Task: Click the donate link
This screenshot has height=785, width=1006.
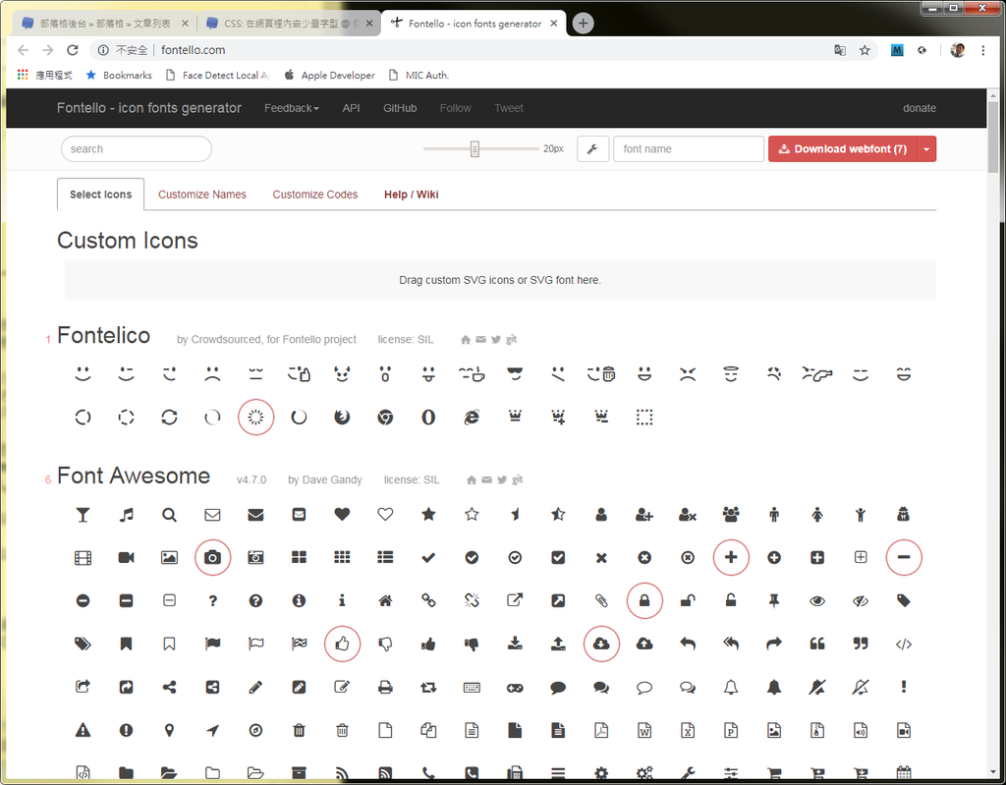Action: 920,108
